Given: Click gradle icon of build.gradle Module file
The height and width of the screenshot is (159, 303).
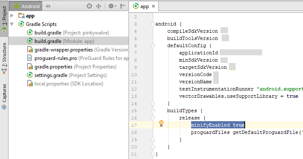Looking at the screenshot, I should pos(29,41).
